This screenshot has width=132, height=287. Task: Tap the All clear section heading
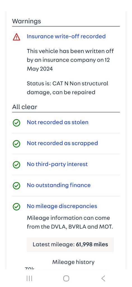[24, 107]
